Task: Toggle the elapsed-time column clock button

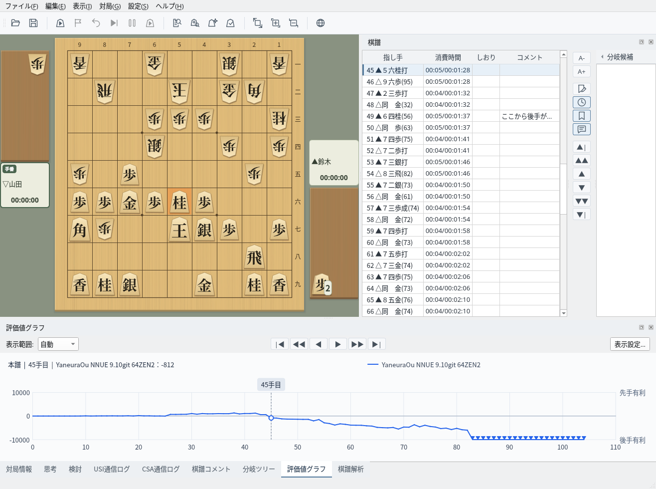Action: tap(582, 102)
